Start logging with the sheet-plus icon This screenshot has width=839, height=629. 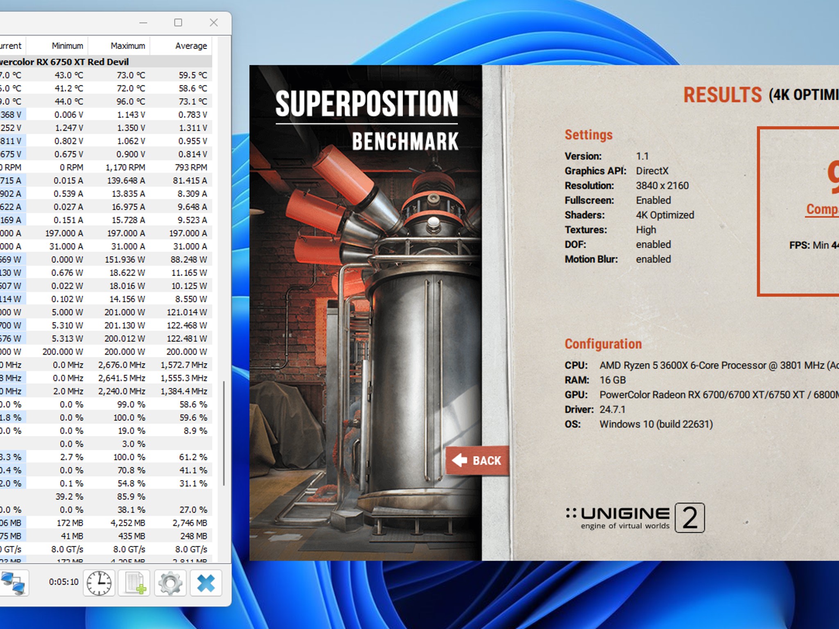pyautogui.click(x=134, y=583)
